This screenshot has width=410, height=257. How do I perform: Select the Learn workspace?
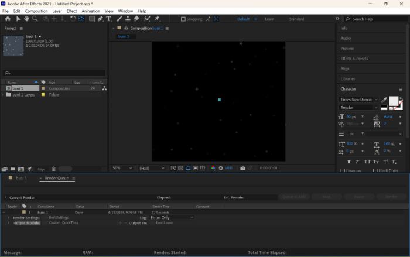pos(269,19)
